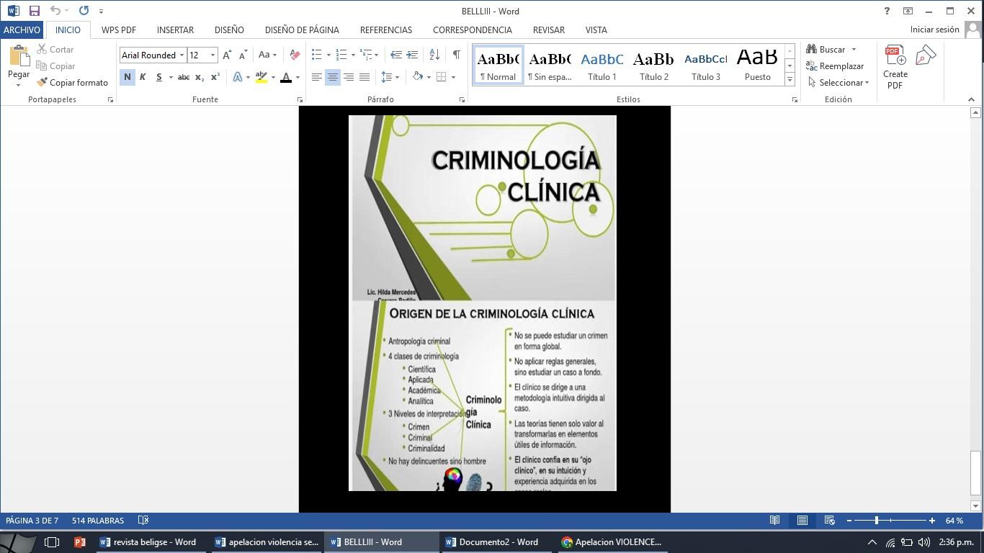This screenshot has width=984, height=553.
Task: Click the word count 514 PALABRAS
Action: point(98,520)
